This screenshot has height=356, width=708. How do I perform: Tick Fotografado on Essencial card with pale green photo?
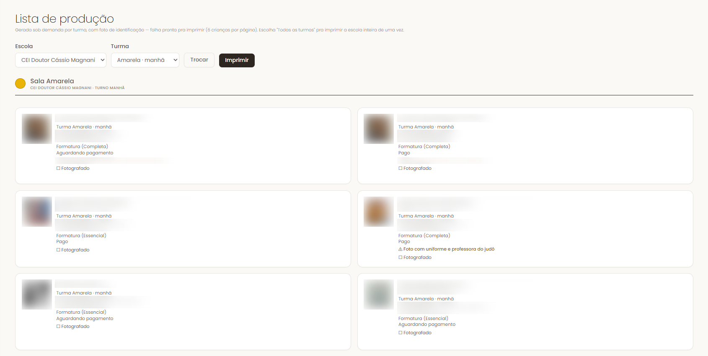[x=401, y=333]
